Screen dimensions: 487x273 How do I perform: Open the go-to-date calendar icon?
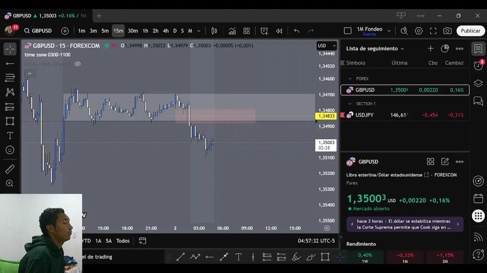point(142,241)
